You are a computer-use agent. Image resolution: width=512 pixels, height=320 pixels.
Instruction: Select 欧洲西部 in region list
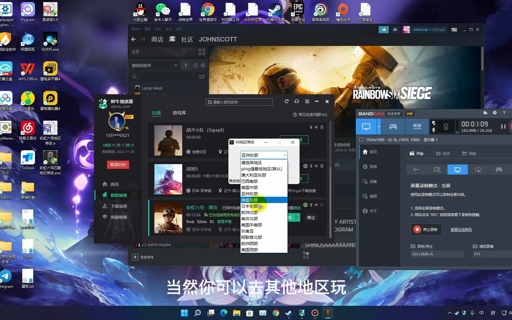pyautogui.click(x=264, y=244)
